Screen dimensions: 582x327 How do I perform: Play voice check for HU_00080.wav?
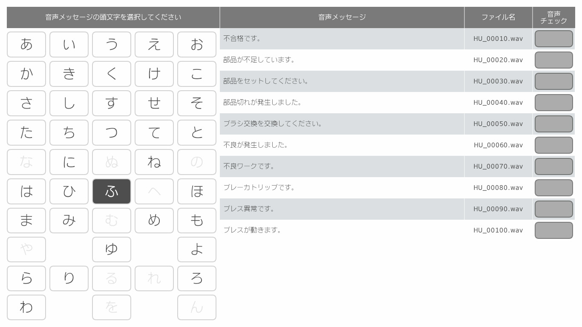coord(554,188)
